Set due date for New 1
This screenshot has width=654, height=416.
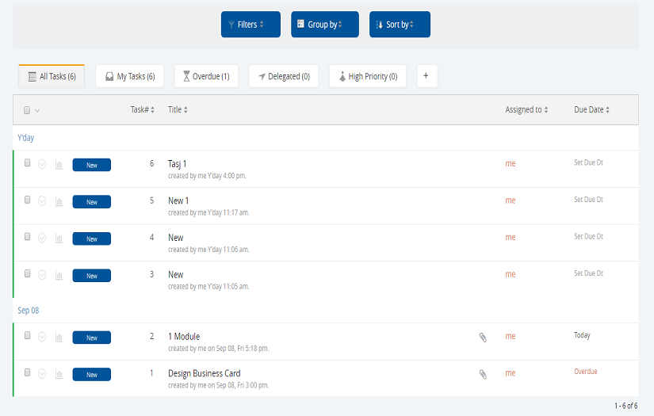pyautogui.click(x=588, y=199)
